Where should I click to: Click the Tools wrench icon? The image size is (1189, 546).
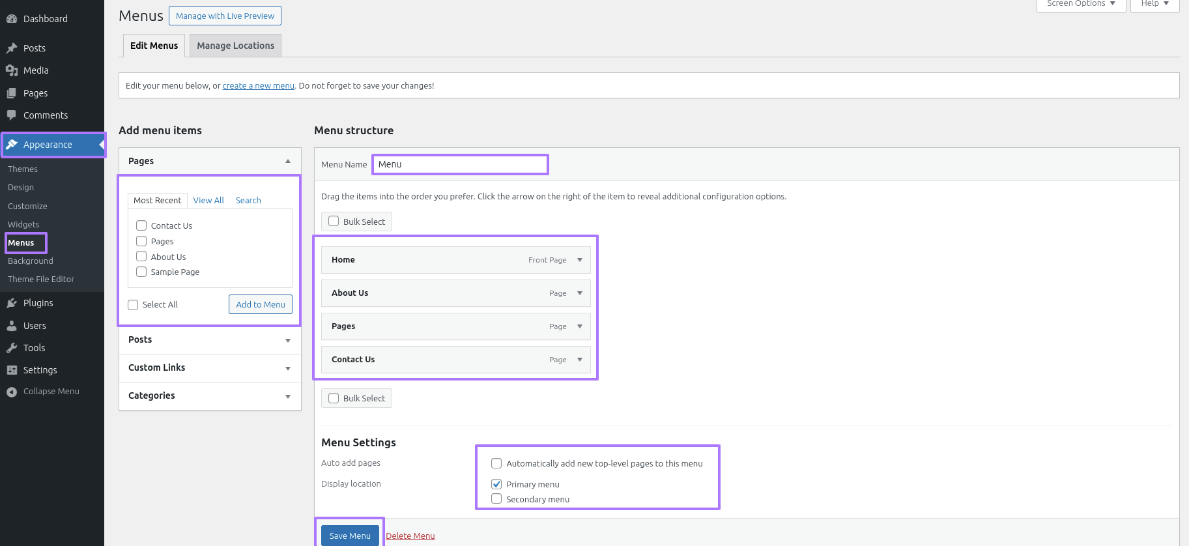tap(12, 348)
